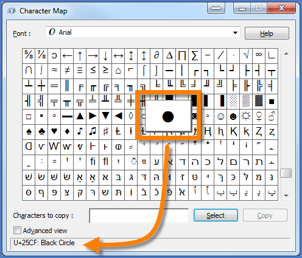Screen dimensions: 302x258
Task: Open the Font dropdown list
Action: 235,32
